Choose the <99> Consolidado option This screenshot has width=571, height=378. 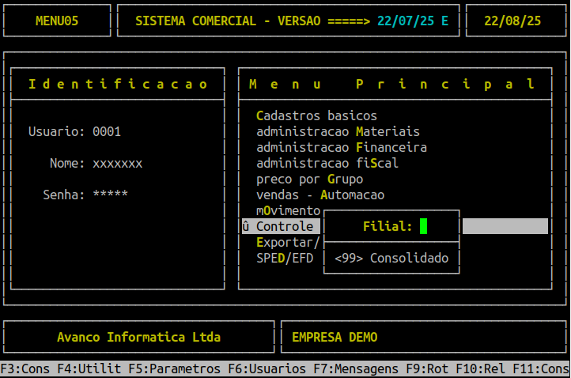click(391, 259)
